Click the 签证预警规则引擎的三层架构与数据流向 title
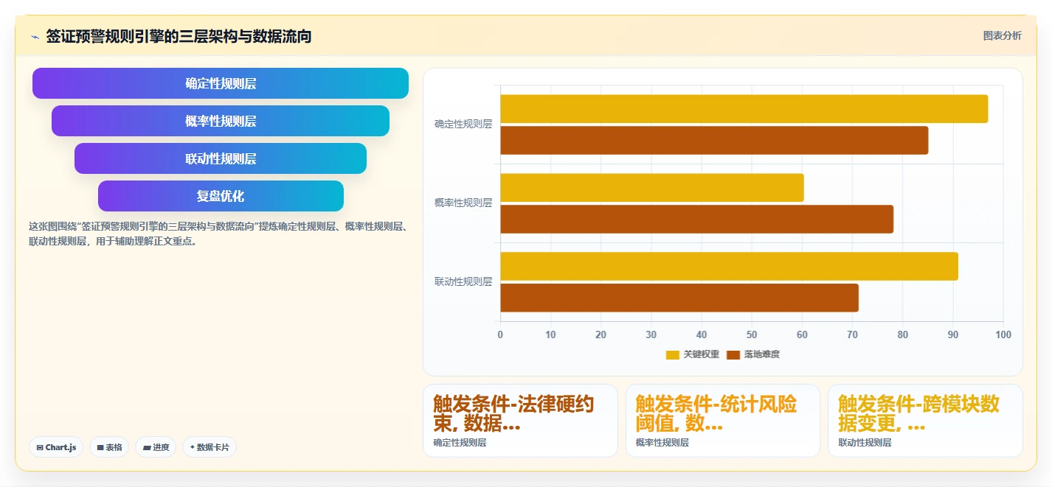Screen dimensions: 1052x487 (x=179, y=36)
